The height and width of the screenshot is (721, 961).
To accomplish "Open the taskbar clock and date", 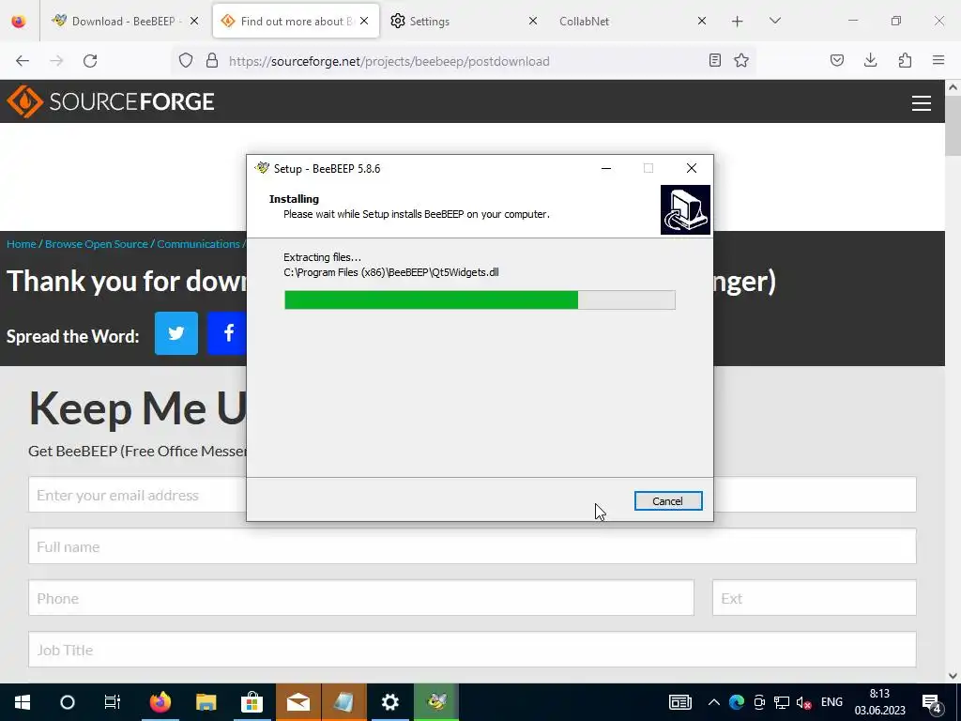I will [879, 702].
